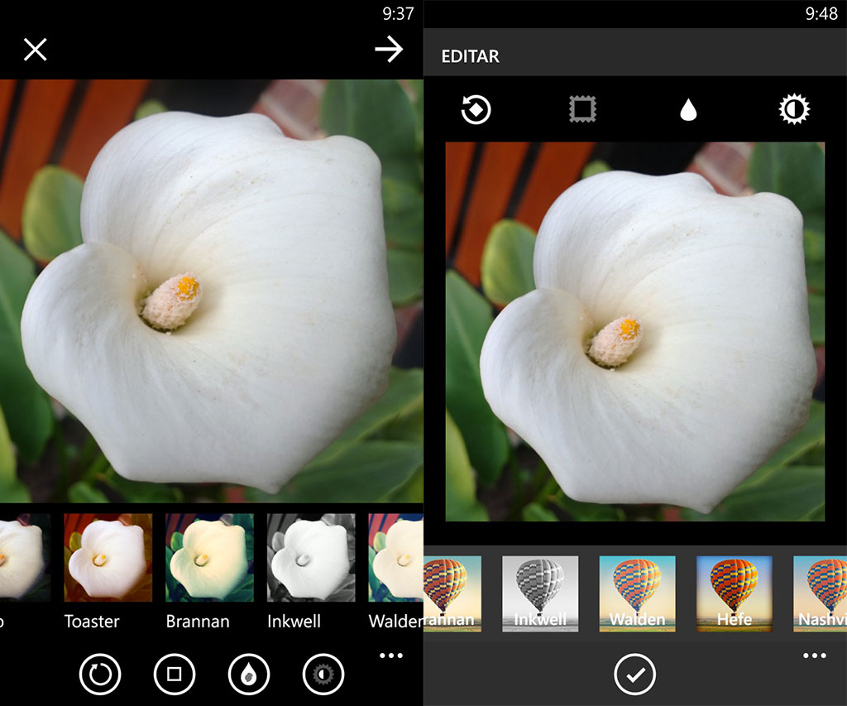Tap the solid white droplet blur icon
The image size is (847, 706).
(x=688, y=110)
